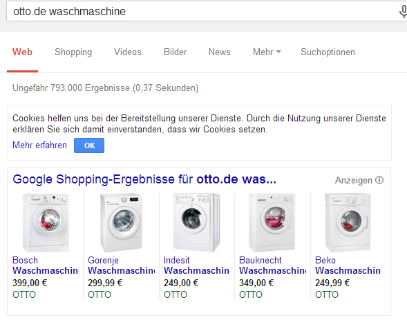Open the Bauknecht washing machine image

[x=272, y=223]
